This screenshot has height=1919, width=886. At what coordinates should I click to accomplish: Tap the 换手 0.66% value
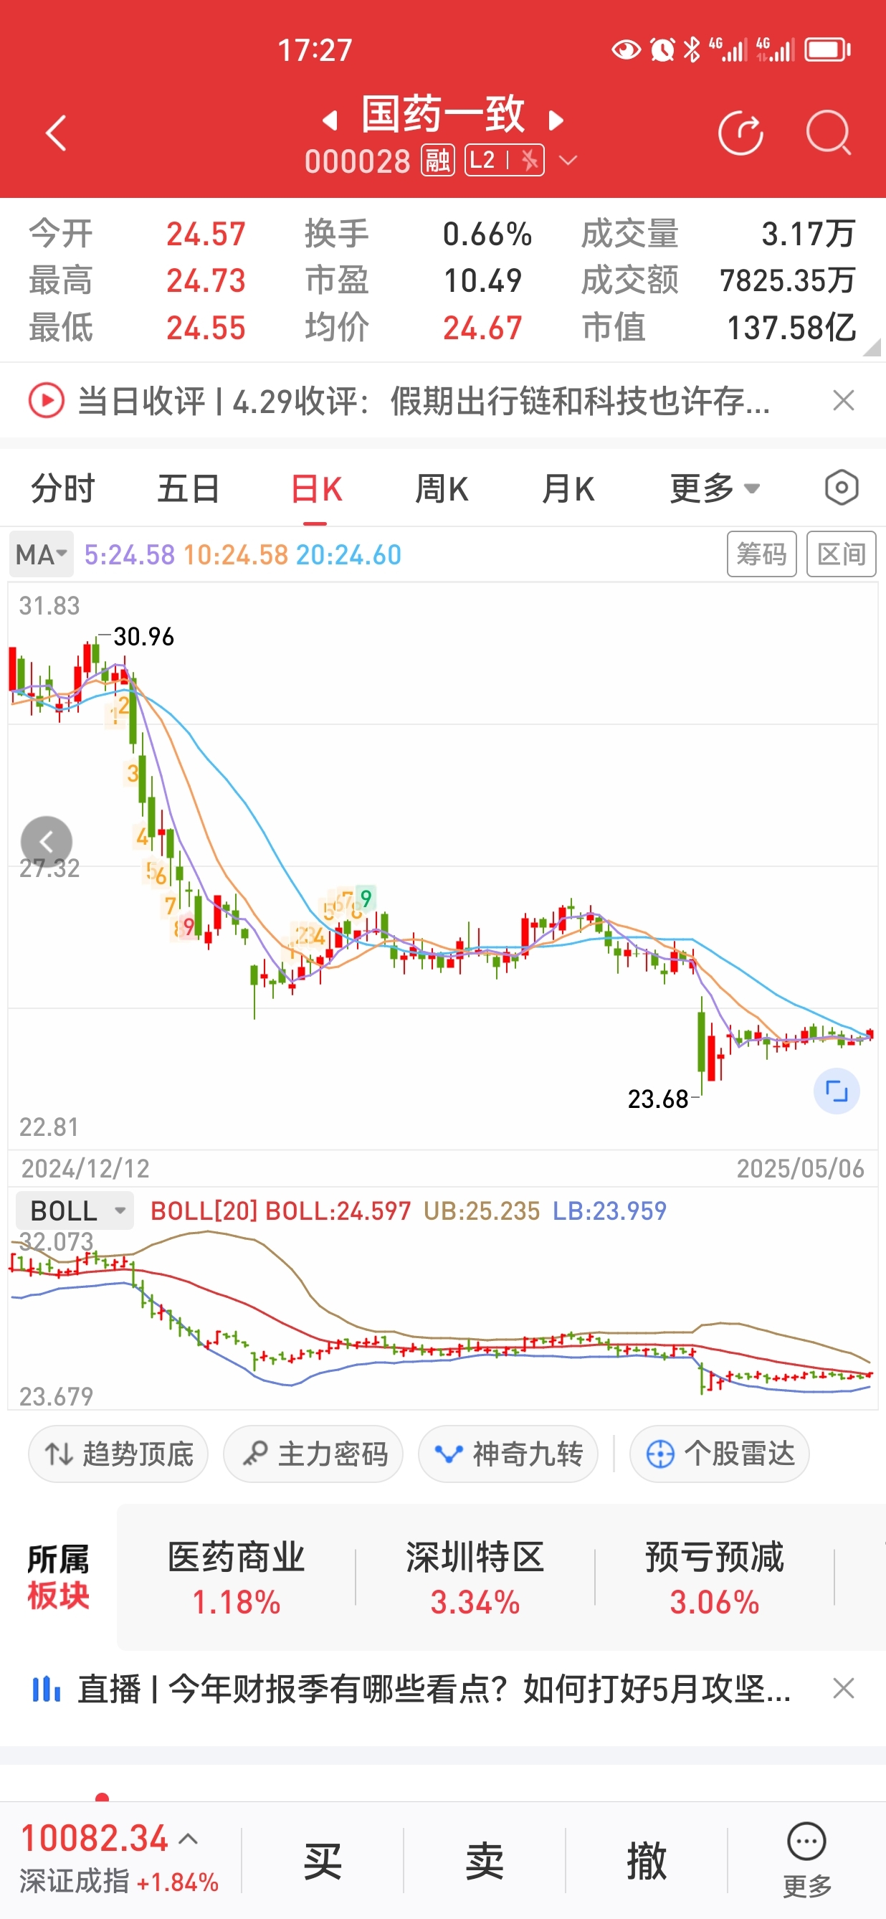pyautogui.click(x=487, y=234)
